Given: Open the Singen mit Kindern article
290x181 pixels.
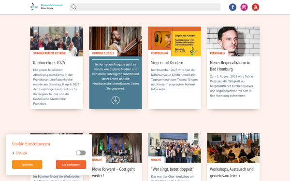Looking at the screenshot, I should tap(167, 63).
